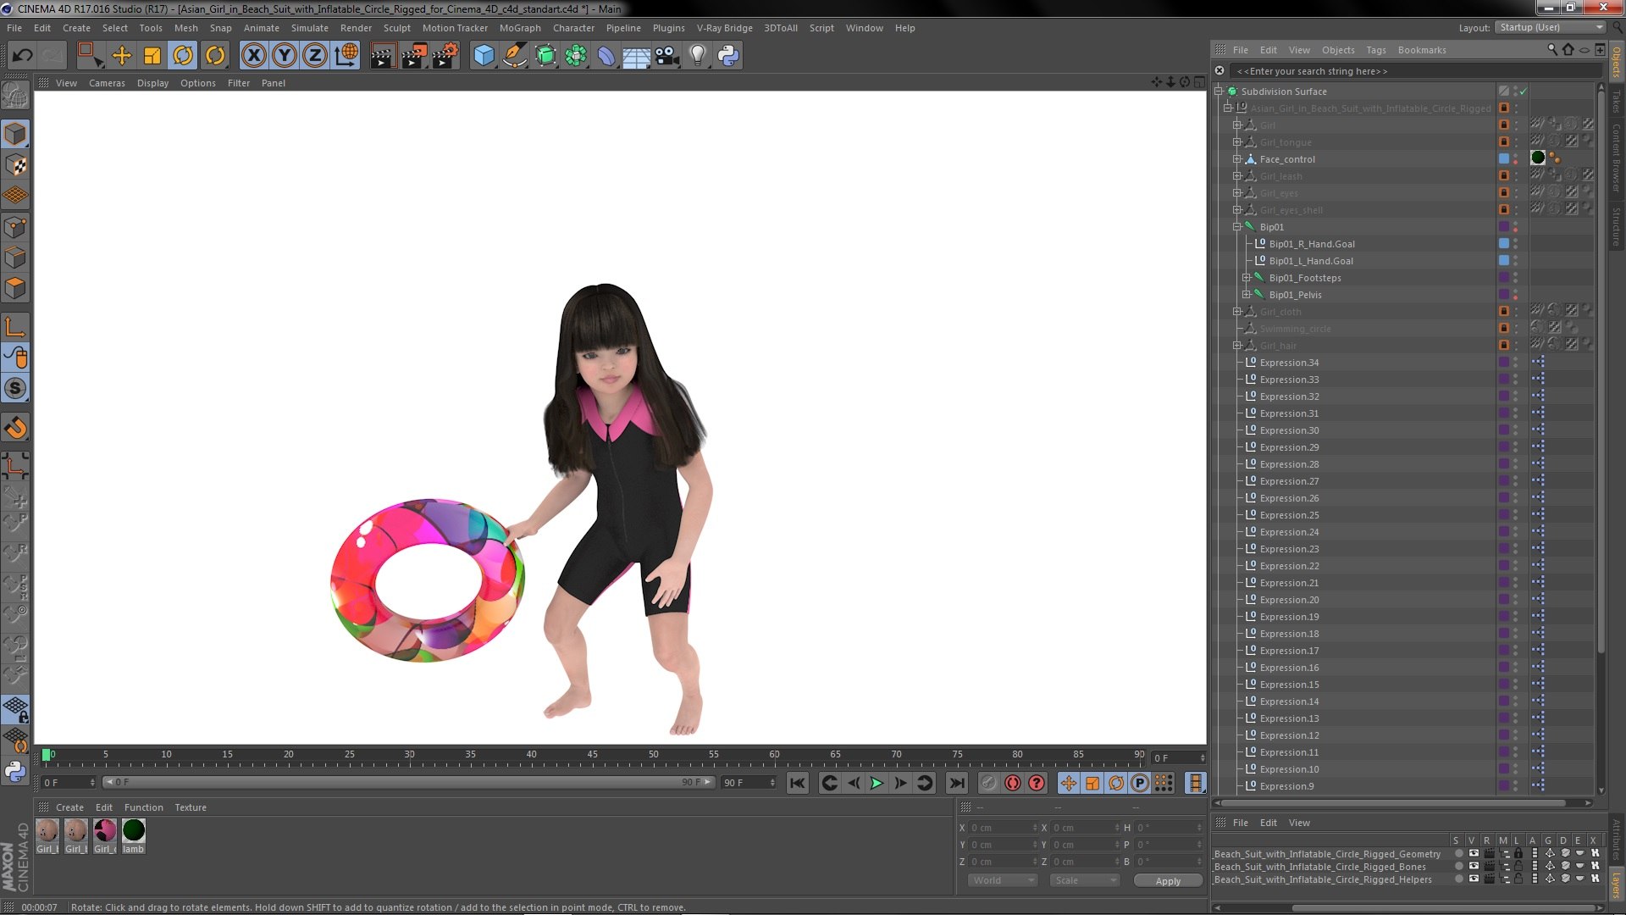Expand Bip01_Footsteps in object tree
This screenshot has height=915, width=1626.
pyautogui.click(x=1247, y=278)
